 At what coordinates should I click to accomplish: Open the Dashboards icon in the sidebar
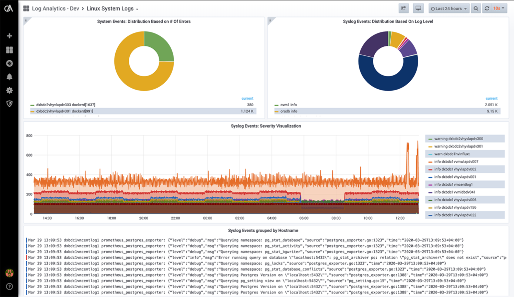coord(8,49)
